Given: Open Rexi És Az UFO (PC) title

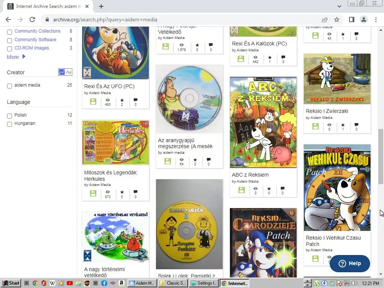Looking at the screenshot, I should click(x=109, y=86).
